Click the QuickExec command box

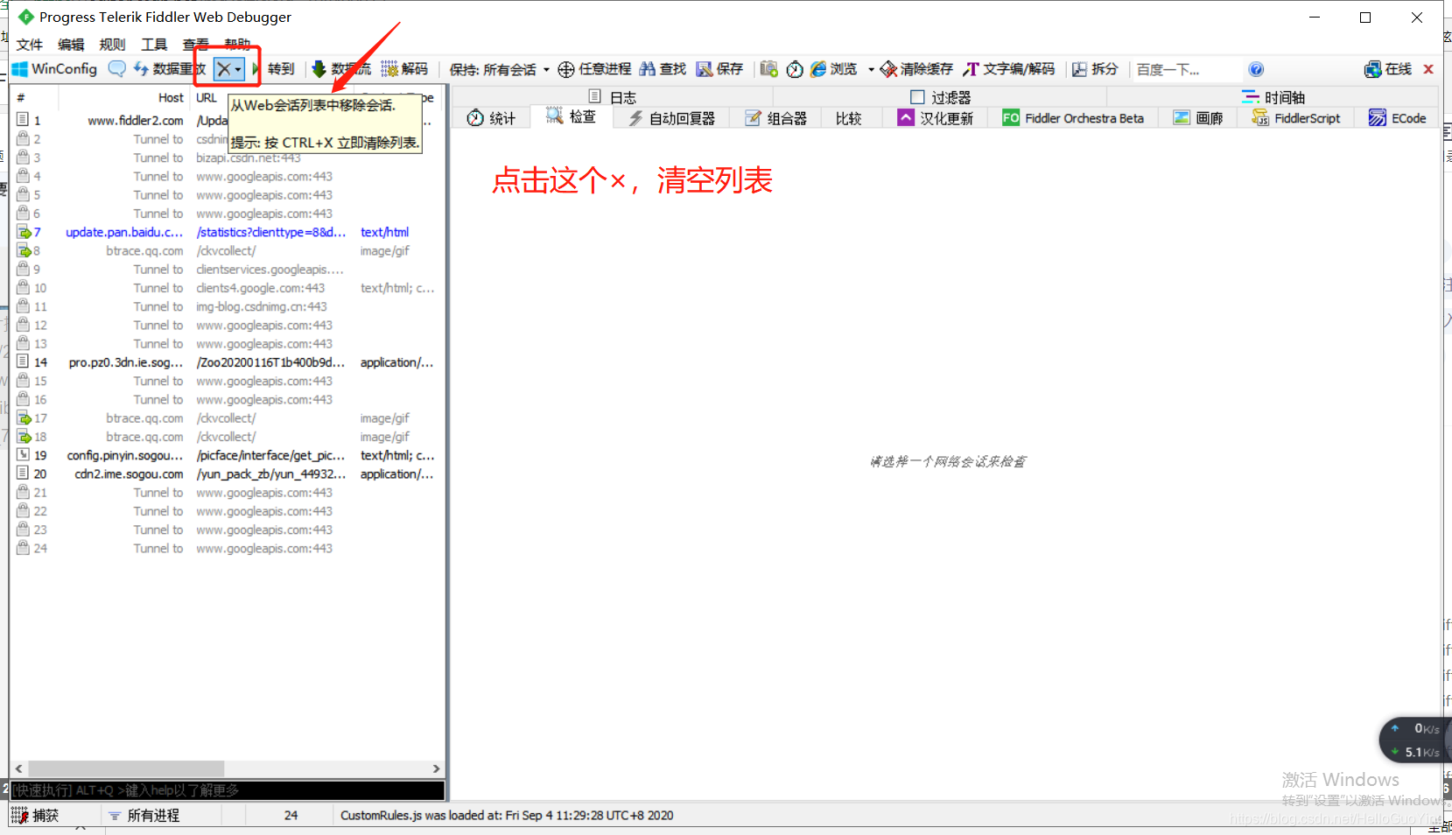[228, 790]
